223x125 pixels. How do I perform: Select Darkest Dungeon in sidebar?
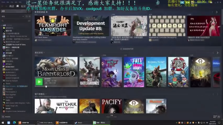click(12, 78)
